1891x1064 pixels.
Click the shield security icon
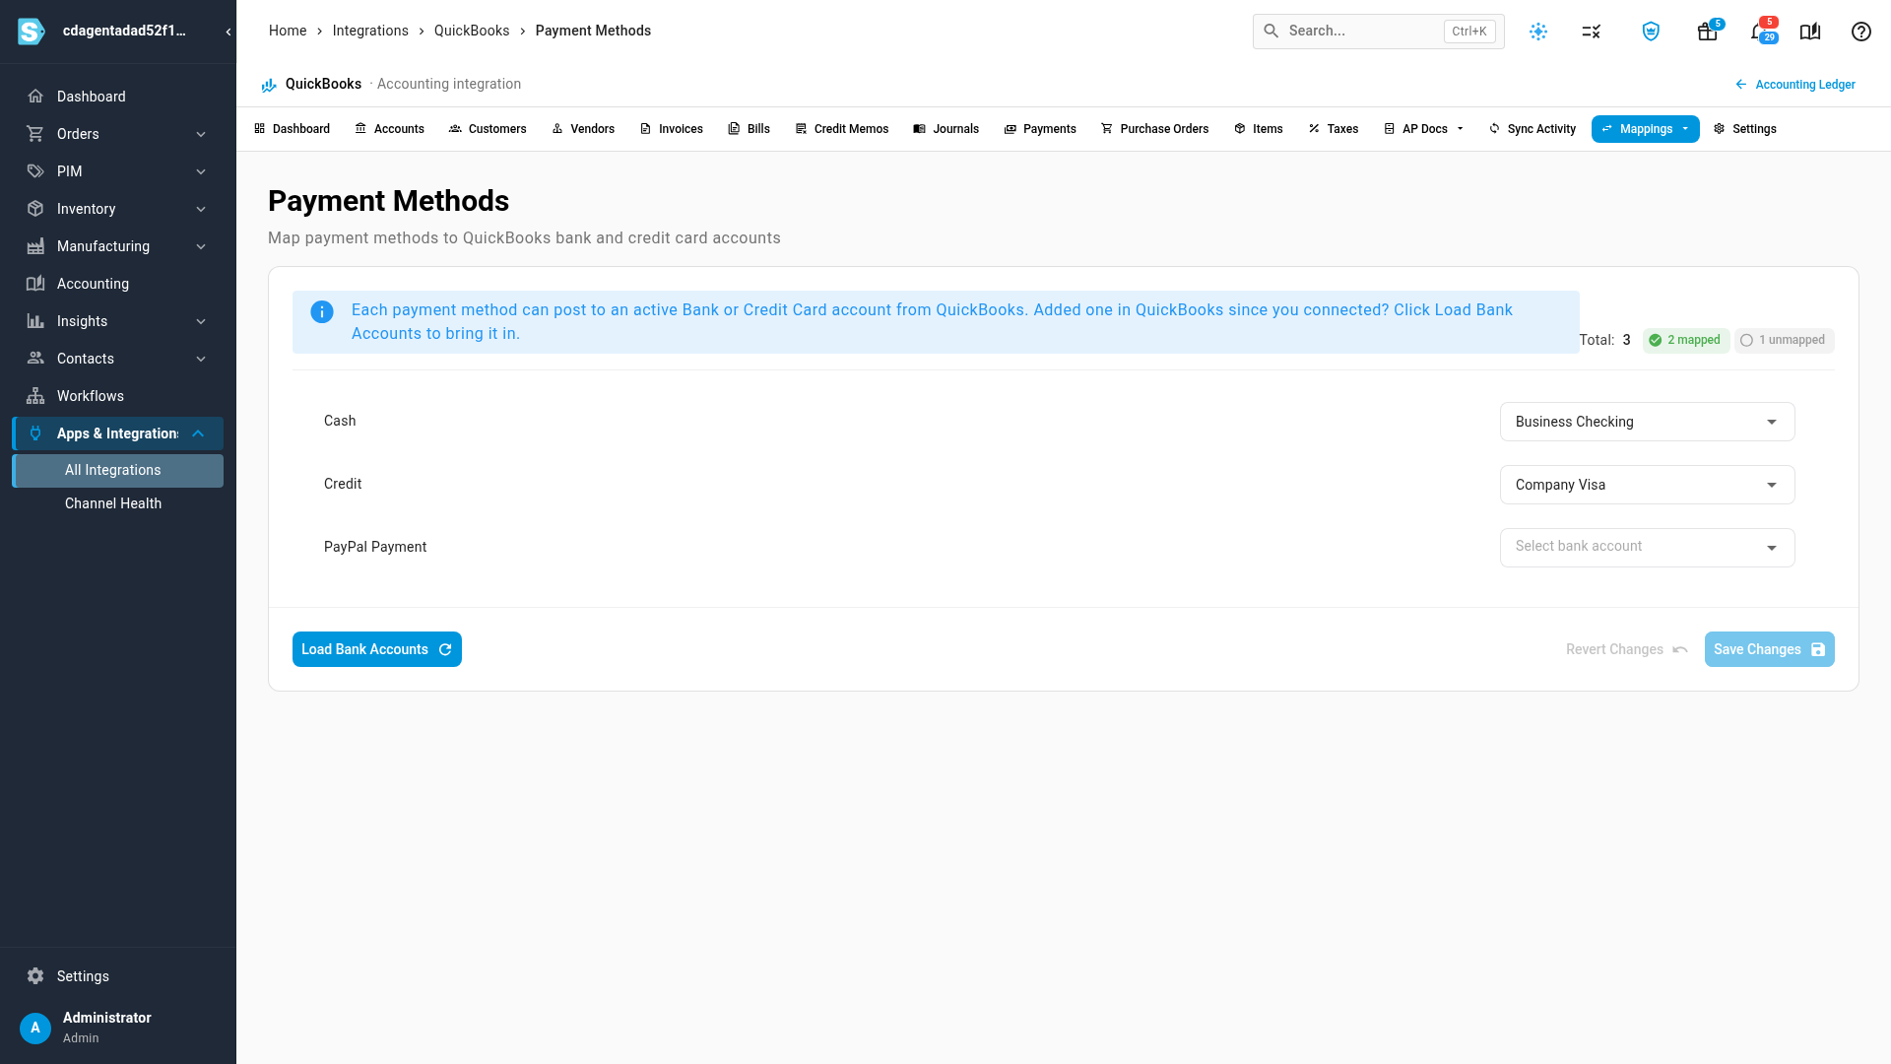(x=1652, y=32)
